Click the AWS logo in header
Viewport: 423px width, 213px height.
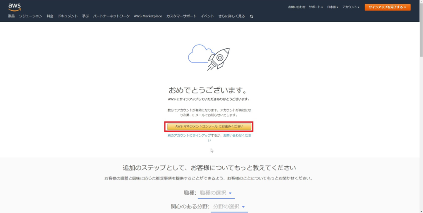14,7
